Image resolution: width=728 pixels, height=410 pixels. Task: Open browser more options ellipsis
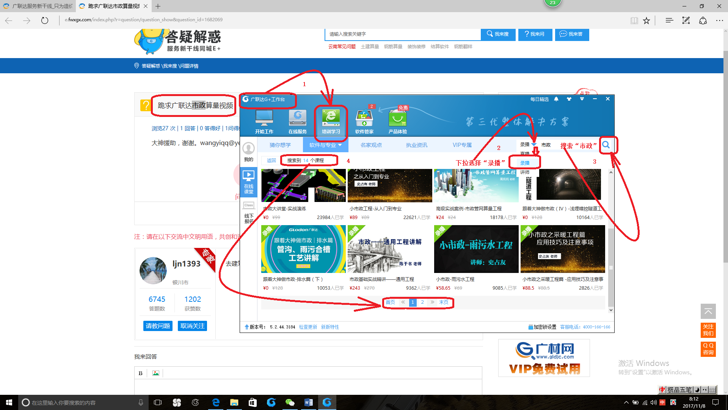click(x=720, y=20)
